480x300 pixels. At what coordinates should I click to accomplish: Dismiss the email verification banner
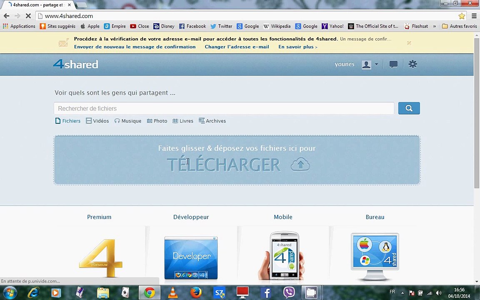409,43
